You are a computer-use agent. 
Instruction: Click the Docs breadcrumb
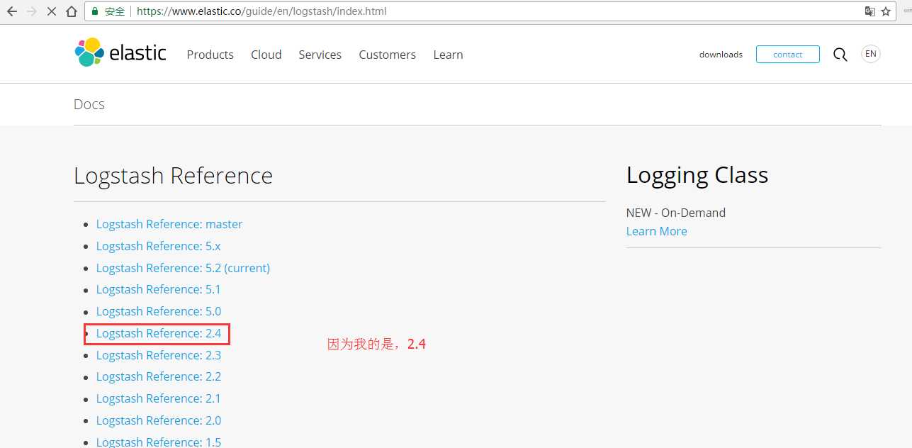[89, 104]
